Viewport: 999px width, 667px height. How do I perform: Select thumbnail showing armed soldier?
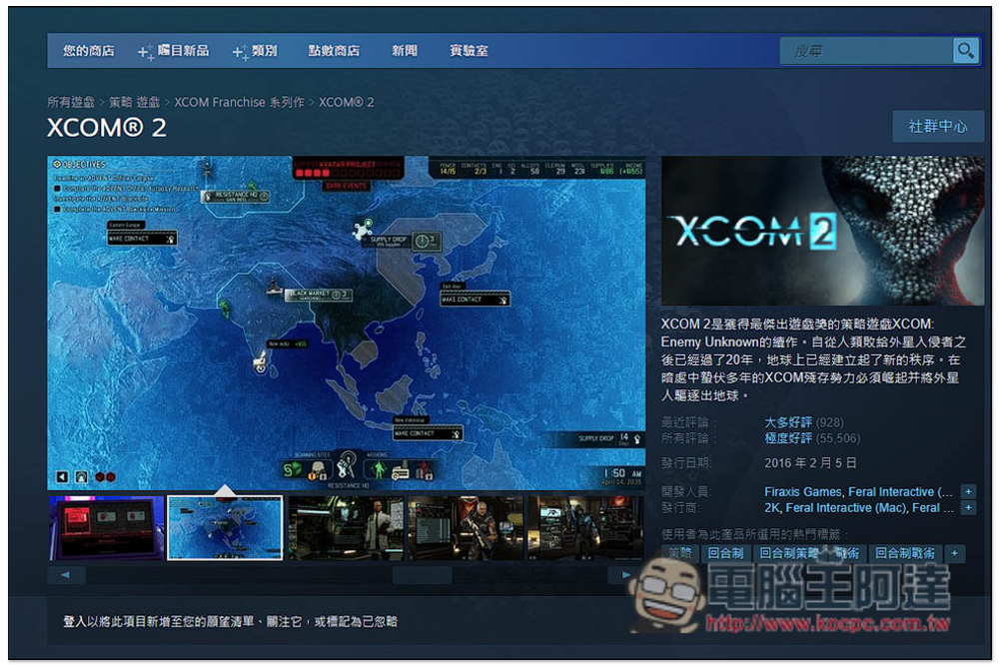466,528
